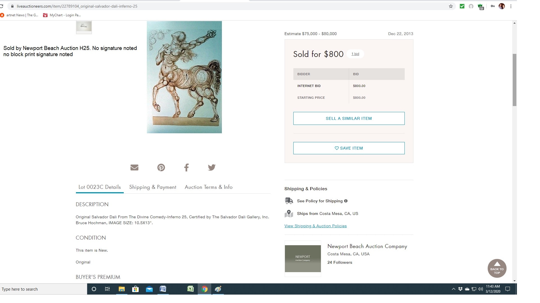The height and width of the screenshot is (303, 540).
Task: Bookmark page with star icon
Action: (451, 6)
